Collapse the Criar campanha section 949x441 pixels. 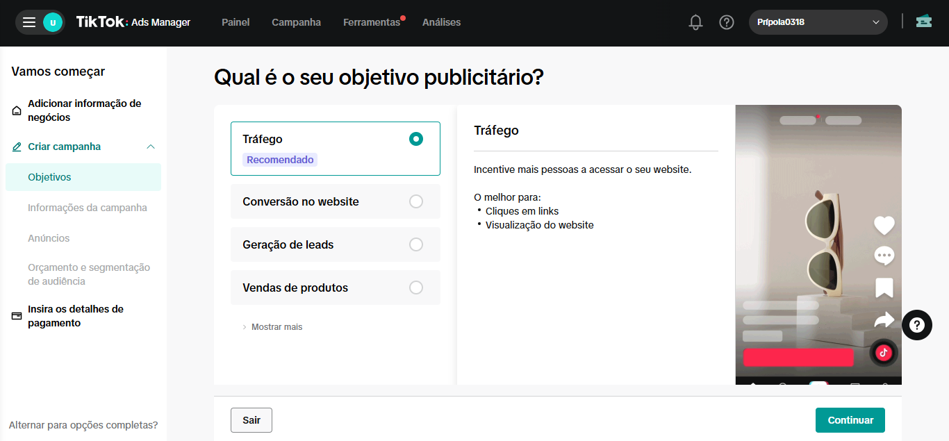pyautogui.click(x=151, y=146)
